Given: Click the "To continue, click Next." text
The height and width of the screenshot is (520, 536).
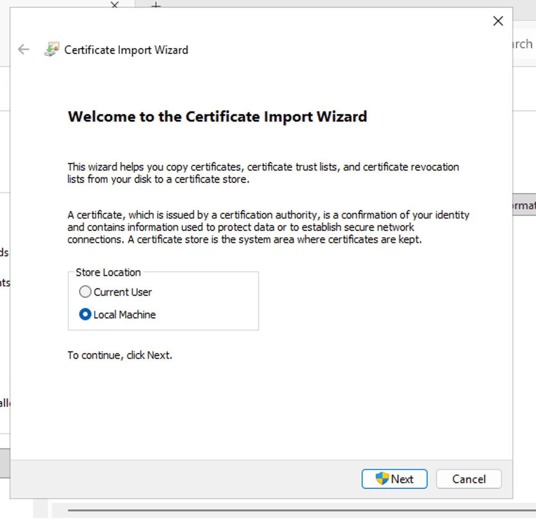Looking at the screenshot, I should 120,355.
